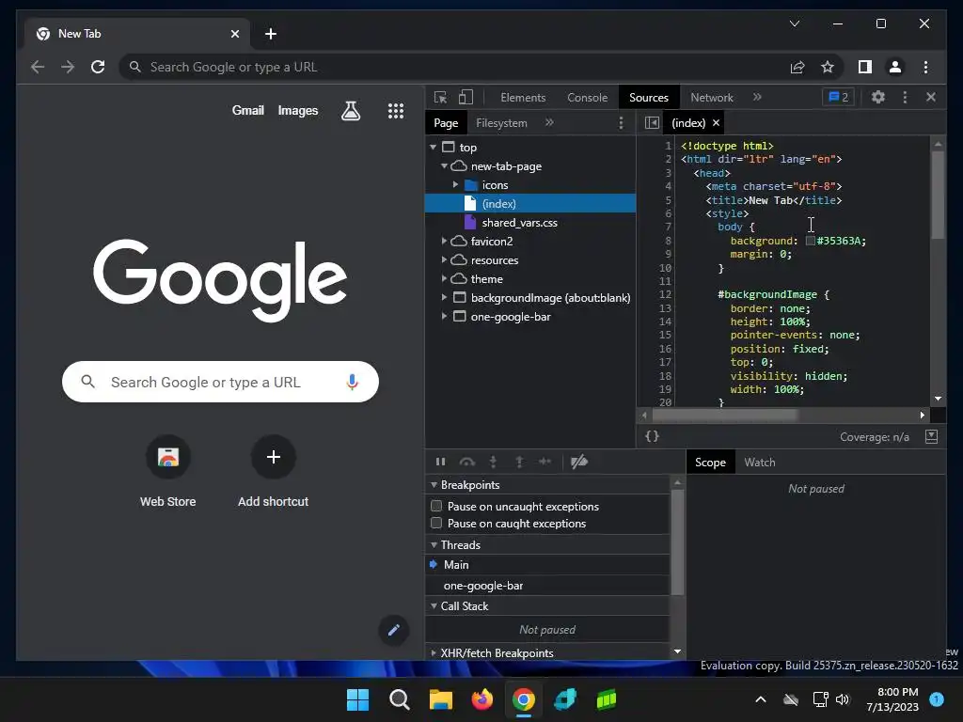The image size is (963, 722).
Task: Step out of current function
Action: click(519, 462)
